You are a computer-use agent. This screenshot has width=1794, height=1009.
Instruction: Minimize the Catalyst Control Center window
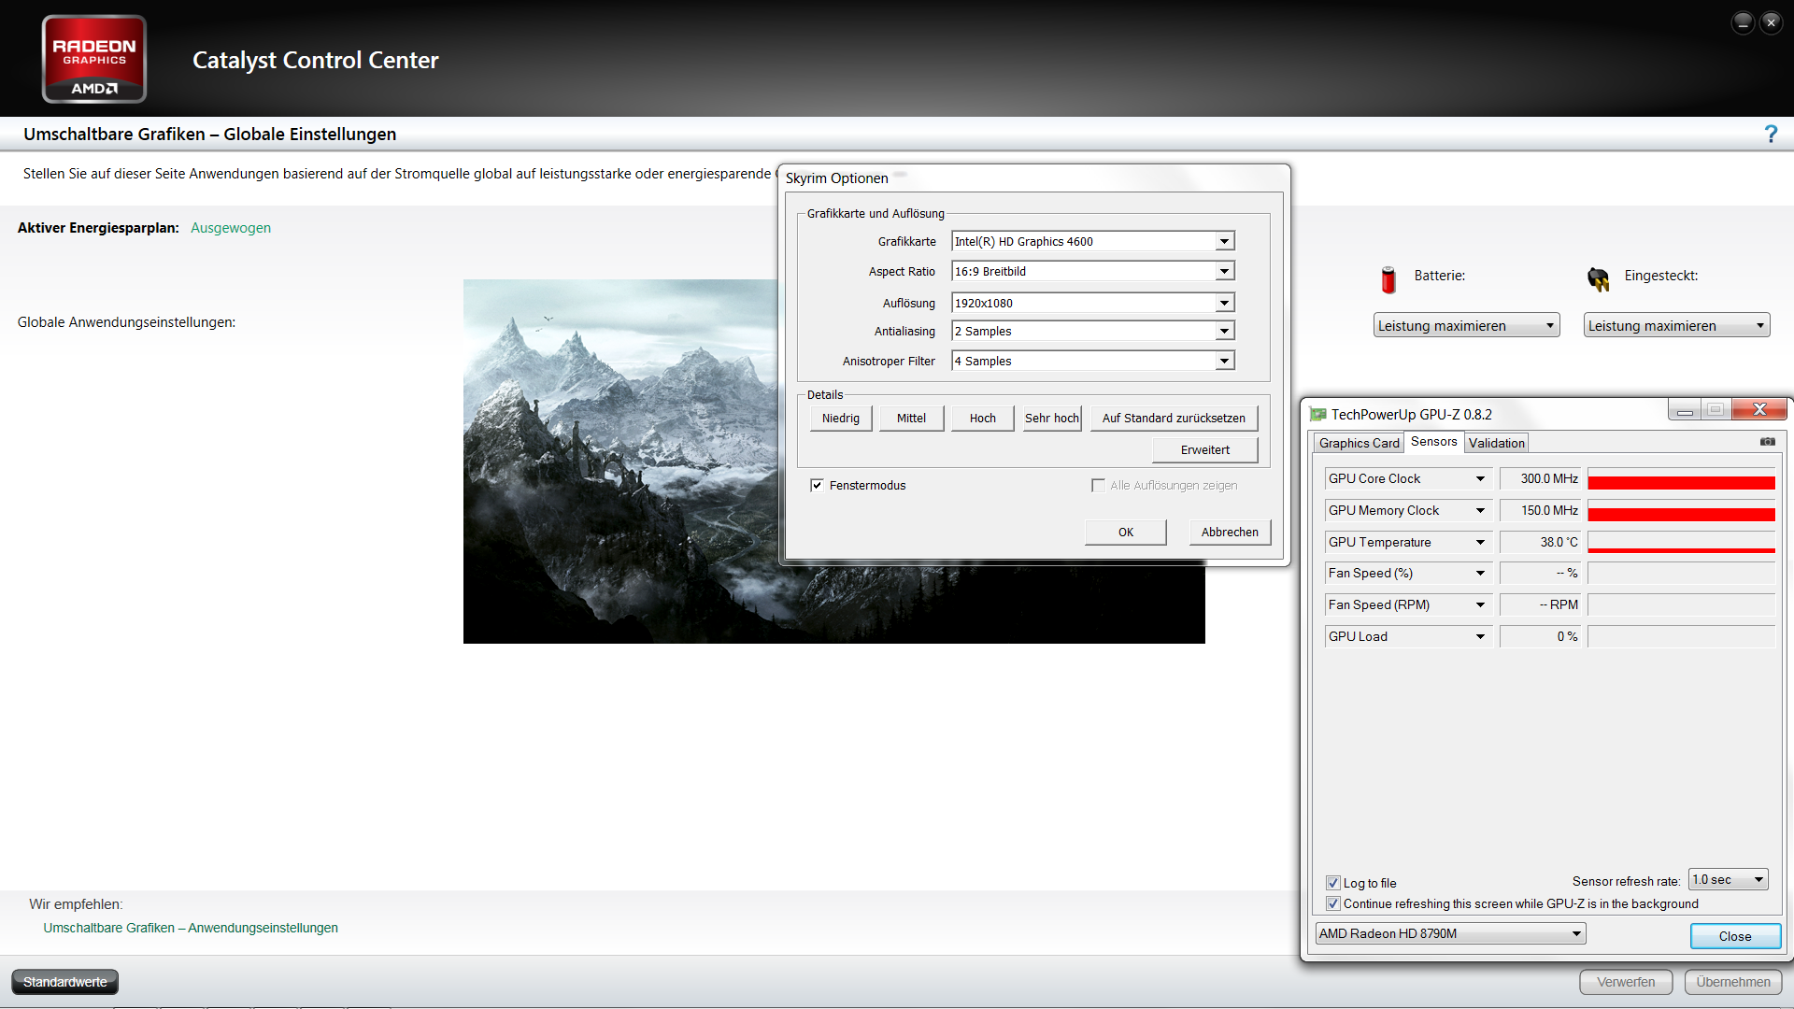(x=1743, y=22)
